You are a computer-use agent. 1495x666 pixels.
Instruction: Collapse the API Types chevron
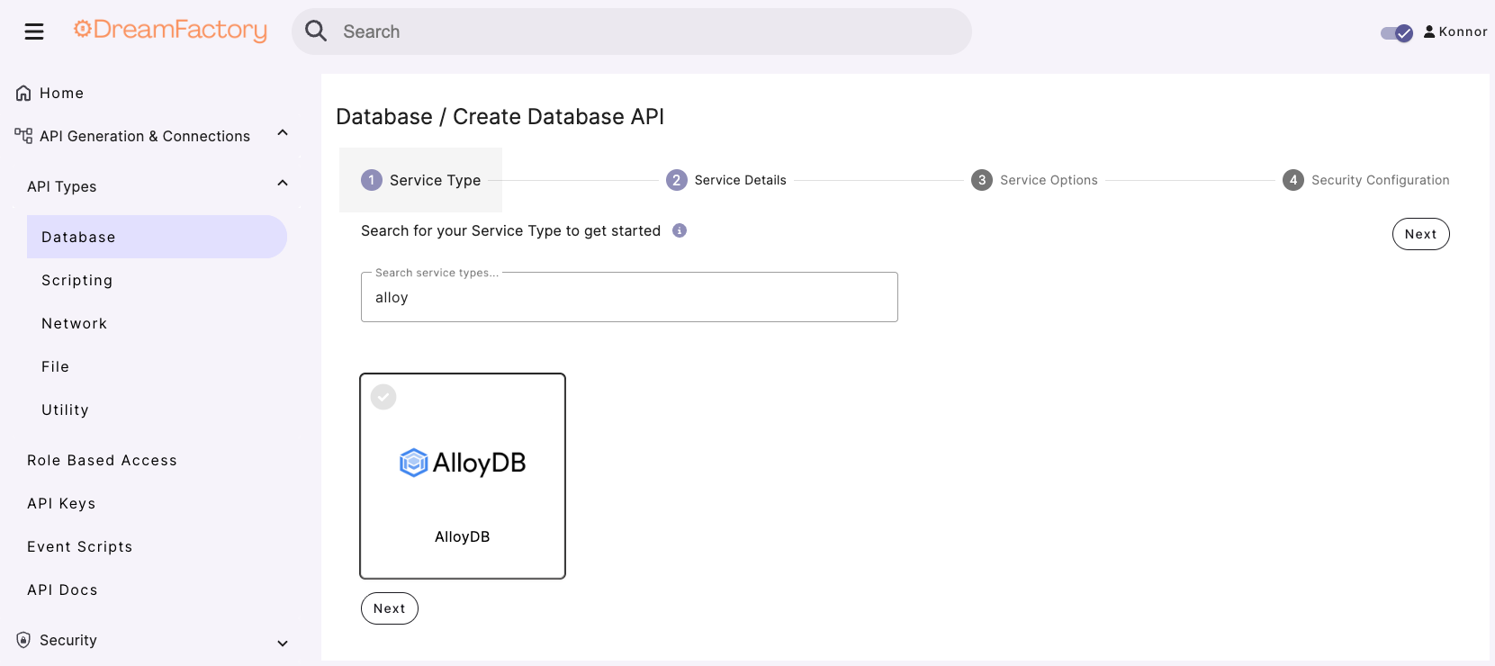coord(283,184)
